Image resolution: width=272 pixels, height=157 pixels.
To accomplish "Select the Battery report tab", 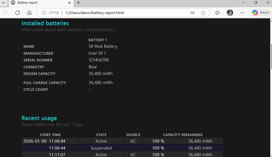I will [x=38, y=3].
